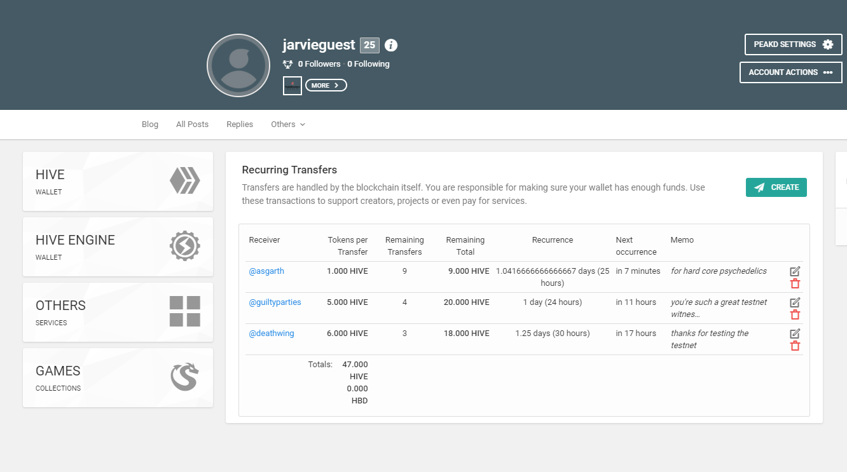847x472 pixels.
Task: Click the 5.000 HIVE amount cell
Action: [347, 302]
